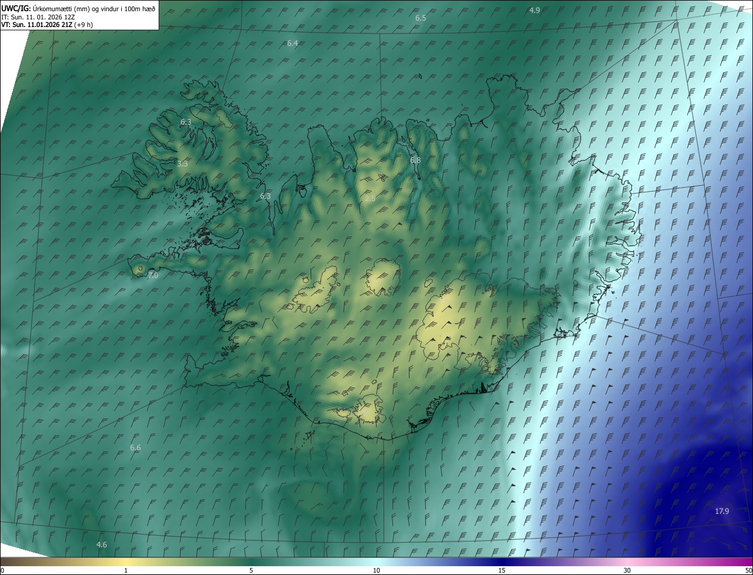Click the 6.5 value label on the map

(x=421, y=18)
